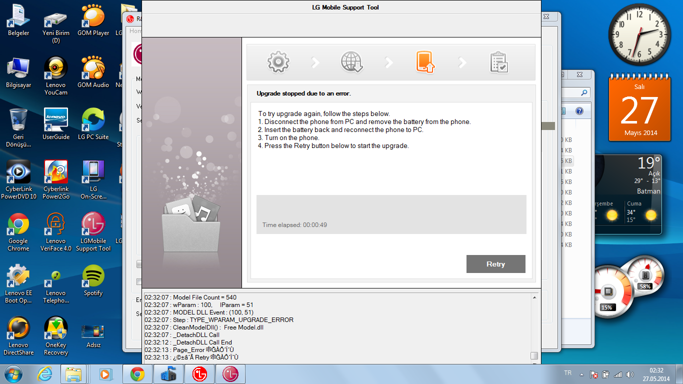Click the log panel scroll-up arrow
Viewport: 683px width, 384px height.
(x=534, y=297)
